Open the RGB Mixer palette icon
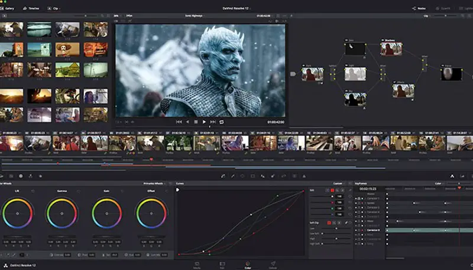 point(31,176)
